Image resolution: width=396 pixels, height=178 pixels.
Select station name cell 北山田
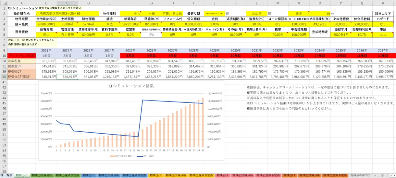point(257,14)
